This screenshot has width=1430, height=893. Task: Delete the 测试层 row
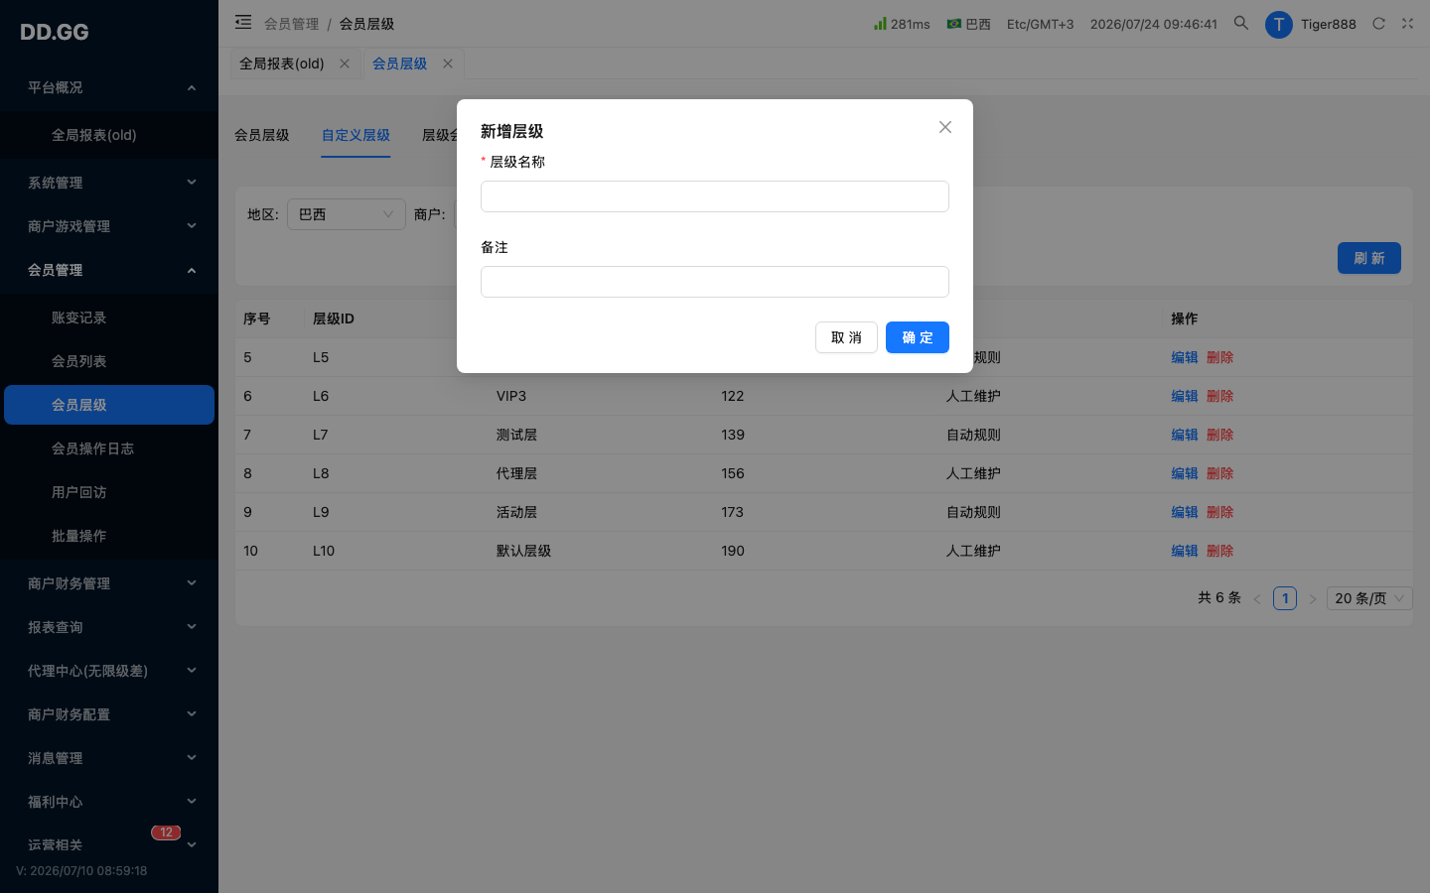coord(1219,435)
